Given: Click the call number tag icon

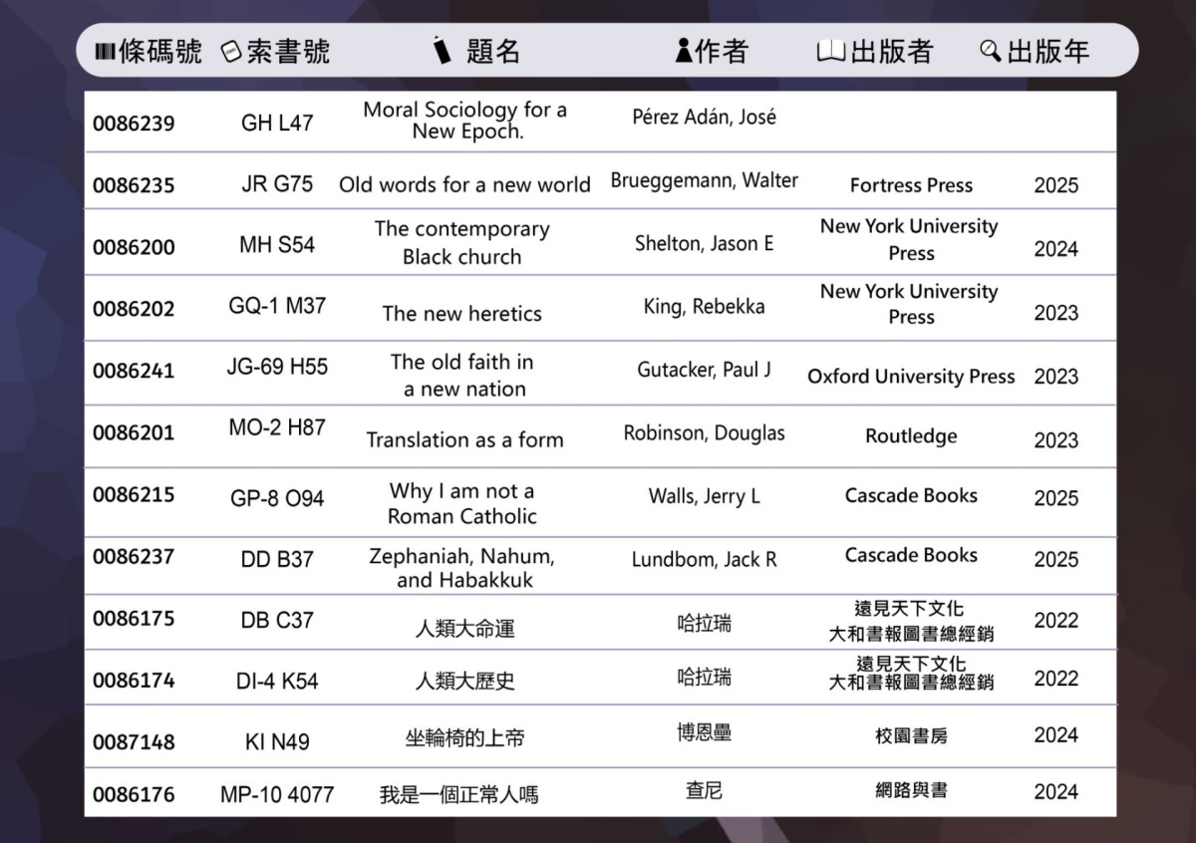Looking at the screenshot, I should point(231,52).
